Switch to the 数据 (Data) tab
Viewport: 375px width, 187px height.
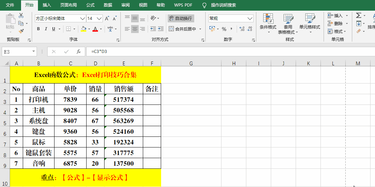tap(108, 5)
